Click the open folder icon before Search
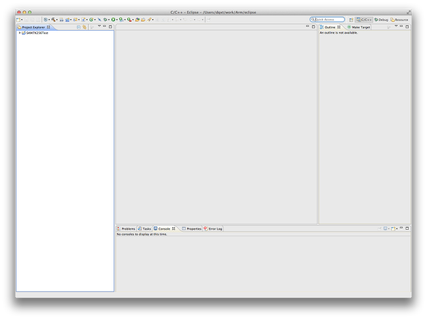Screen dimensions: 427x319 pyautogui.click(x=143, y=20)
